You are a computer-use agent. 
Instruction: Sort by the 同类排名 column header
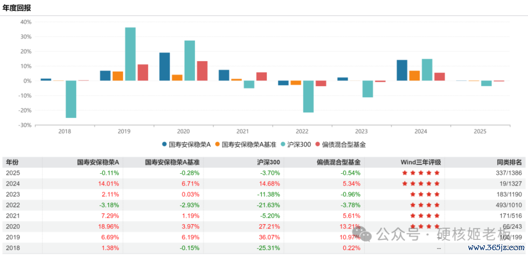[512, 162]
